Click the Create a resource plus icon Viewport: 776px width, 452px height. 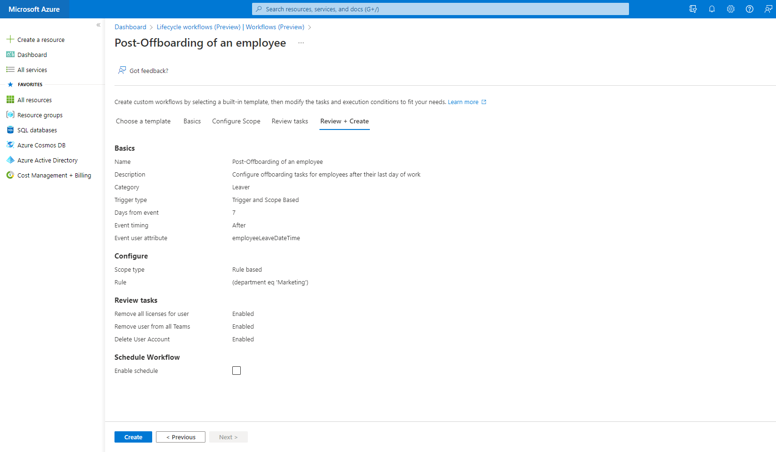click(x=10, y=40)
